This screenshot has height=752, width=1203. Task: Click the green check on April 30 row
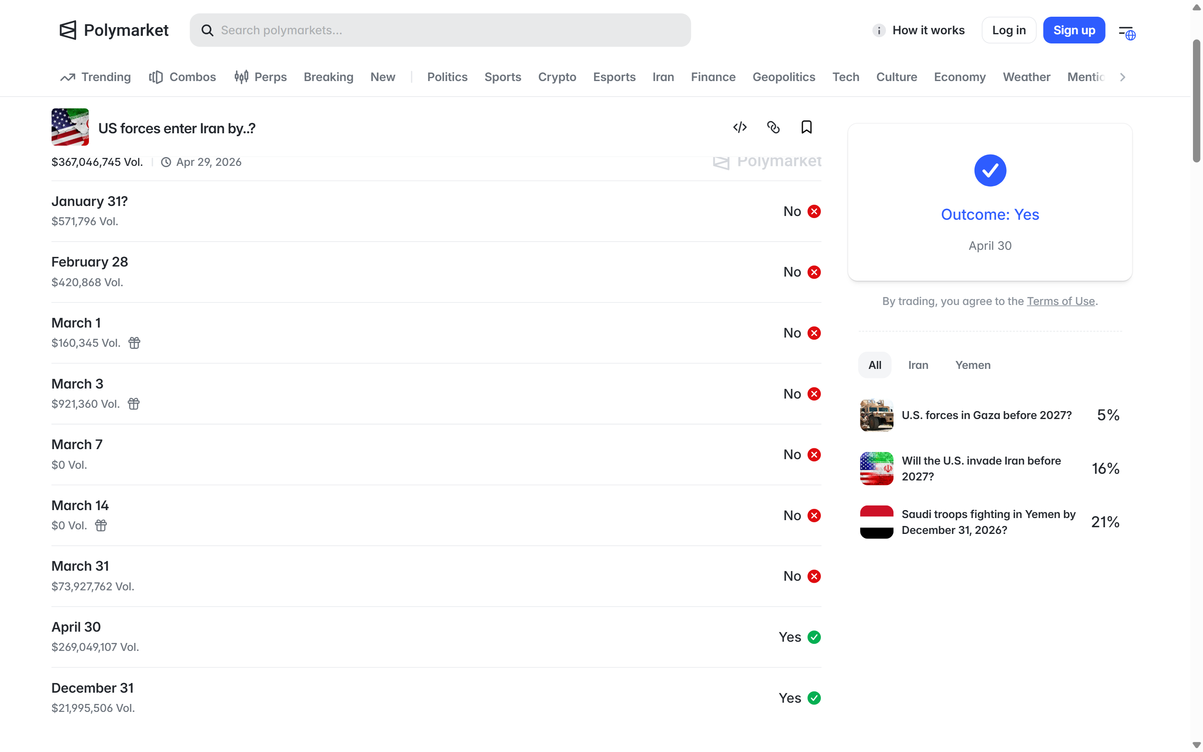click(814, 637)
